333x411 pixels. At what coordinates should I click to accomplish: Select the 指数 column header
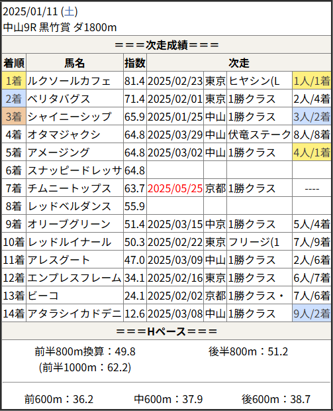(135, 63)
